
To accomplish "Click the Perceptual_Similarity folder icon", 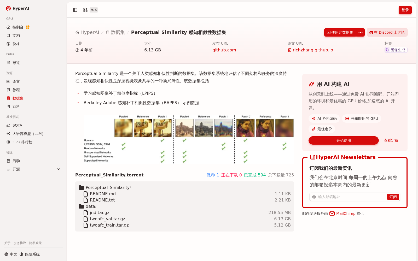I will [x=82, y=187].
